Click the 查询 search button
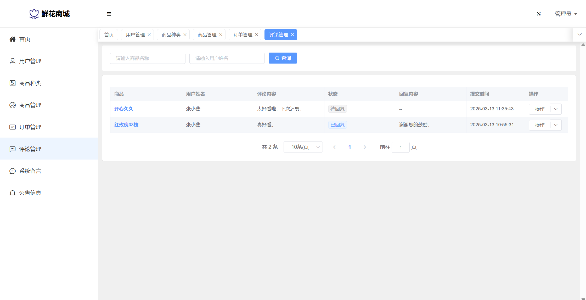 (x=283, y=58)
